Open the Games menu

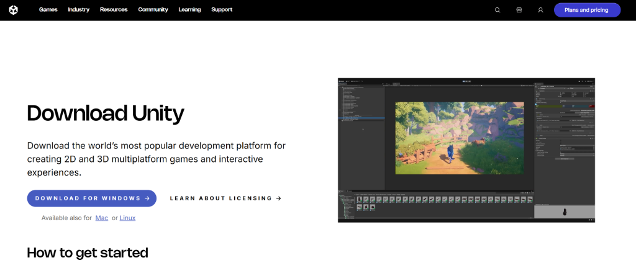48,10
